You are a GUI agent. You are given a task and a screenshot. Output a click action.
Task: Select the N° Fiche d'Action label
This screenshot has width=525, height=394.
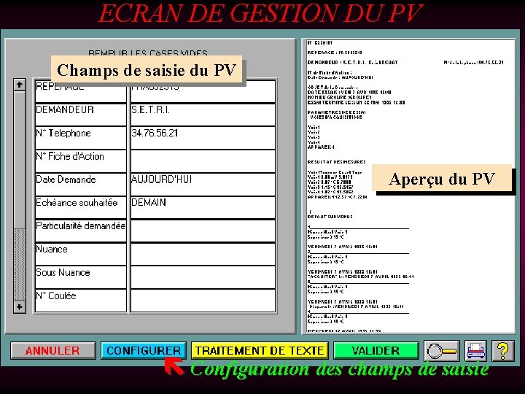[x=81, y=161]
